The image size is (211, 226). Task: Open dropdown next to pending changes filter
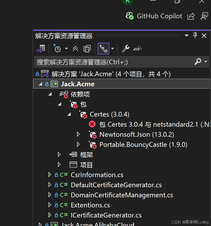(x=66, y=49)
